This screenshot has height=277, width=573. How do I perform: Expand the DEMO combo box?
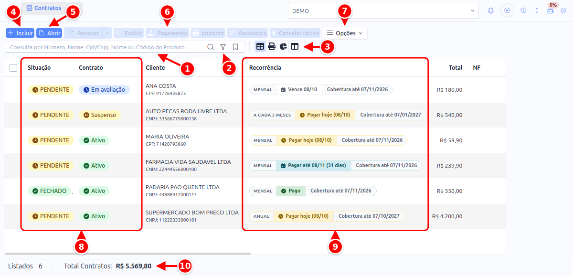tap(383, 10)
